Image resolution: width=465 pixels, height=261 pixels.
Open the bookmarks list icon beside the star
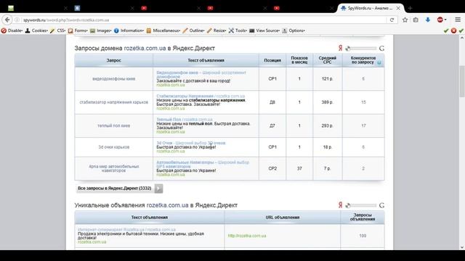(416, 20)
